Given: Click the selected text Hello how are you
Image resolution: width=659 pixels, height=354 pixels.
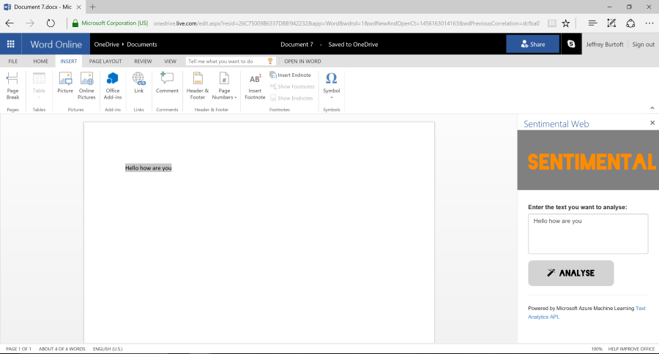Looking at the screenshot, I should pos(149,168).
